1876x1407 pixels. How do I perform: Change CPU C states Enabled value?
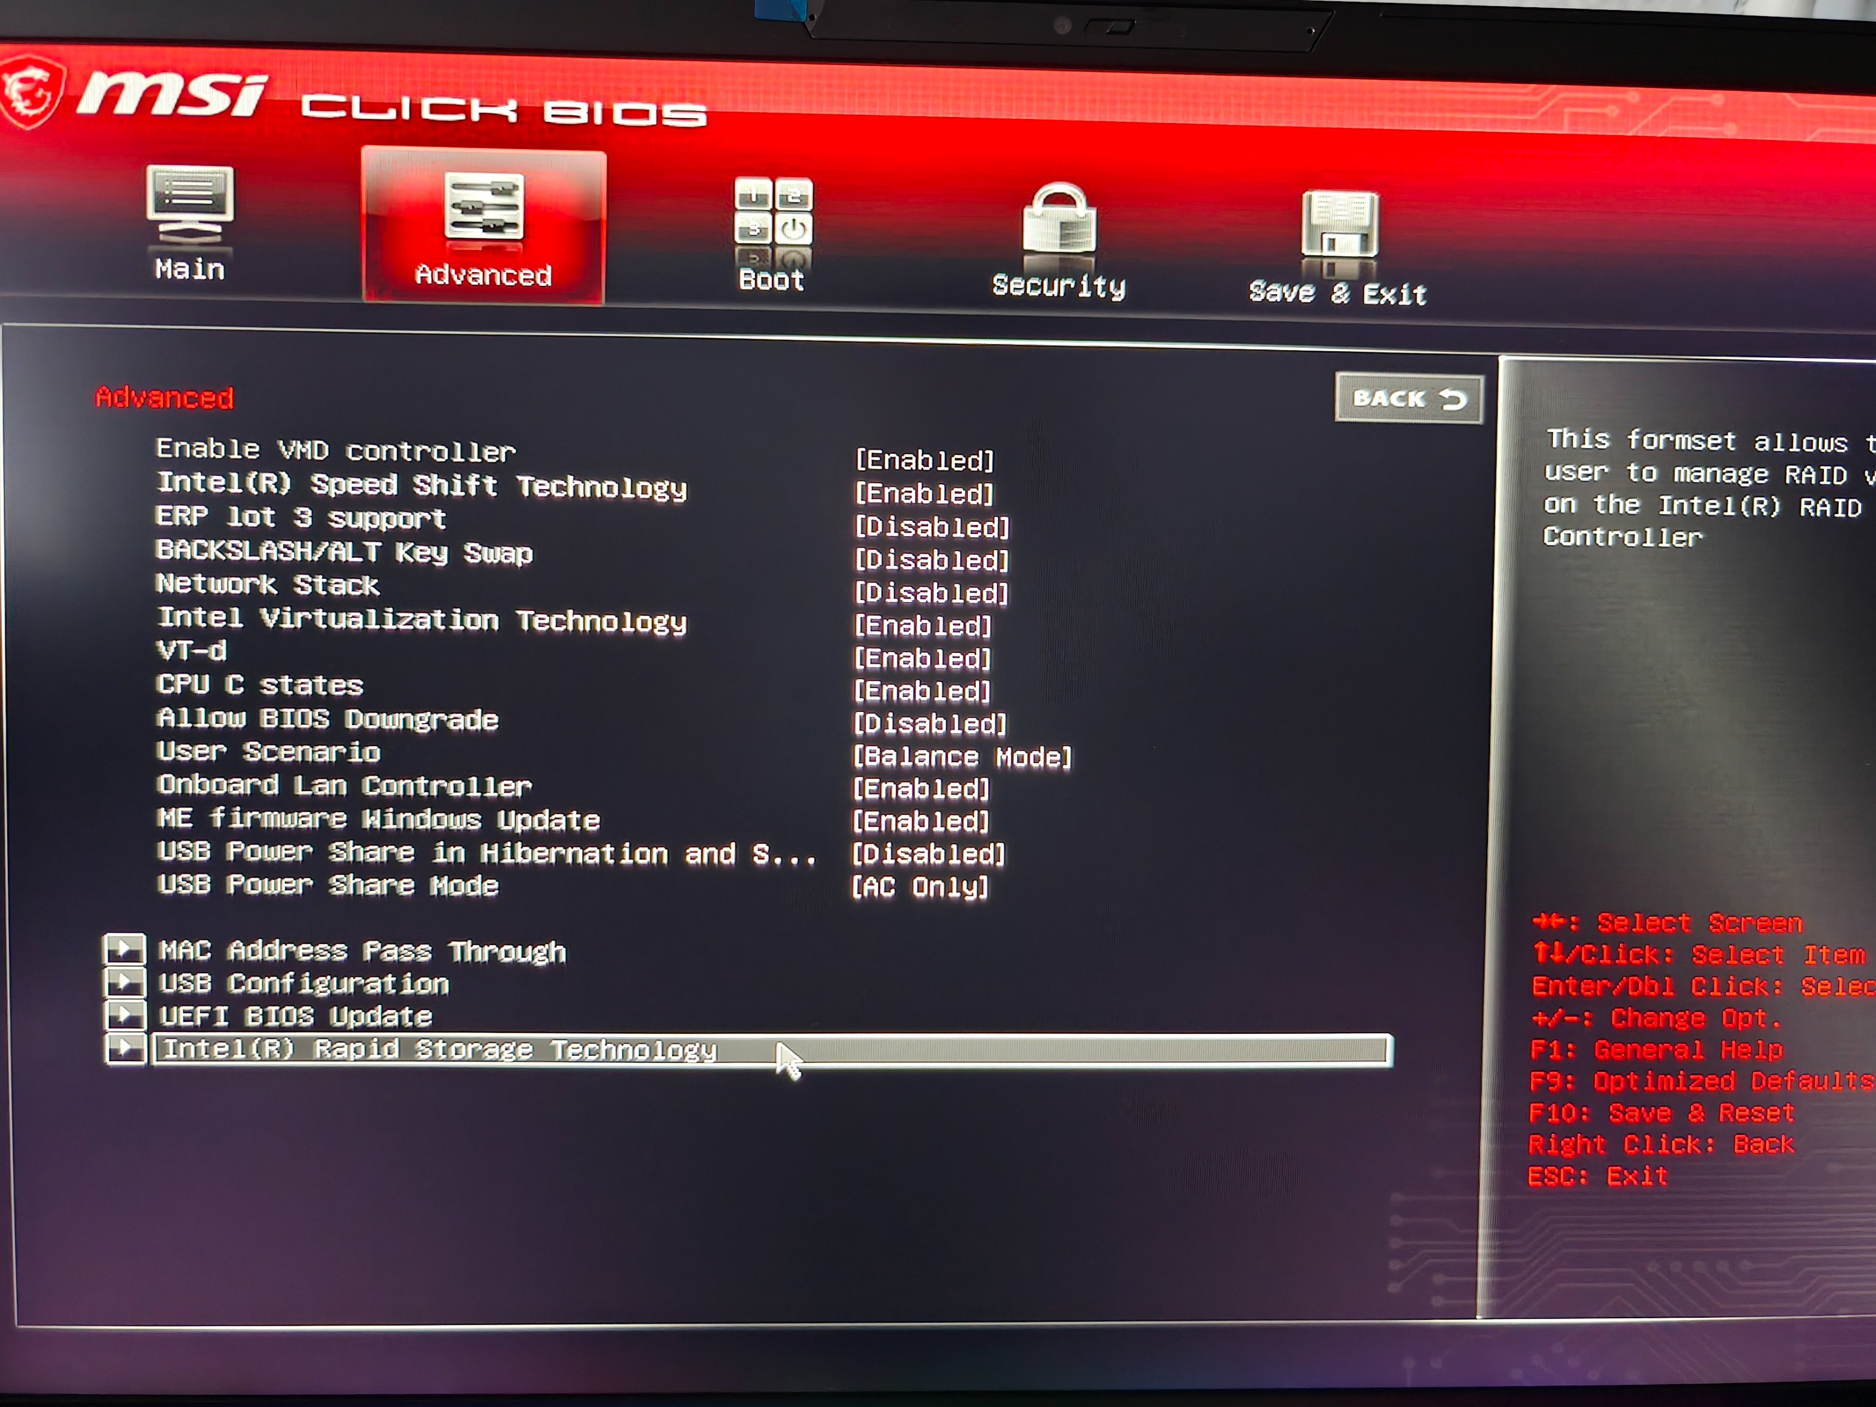click(x=922, y=691)
